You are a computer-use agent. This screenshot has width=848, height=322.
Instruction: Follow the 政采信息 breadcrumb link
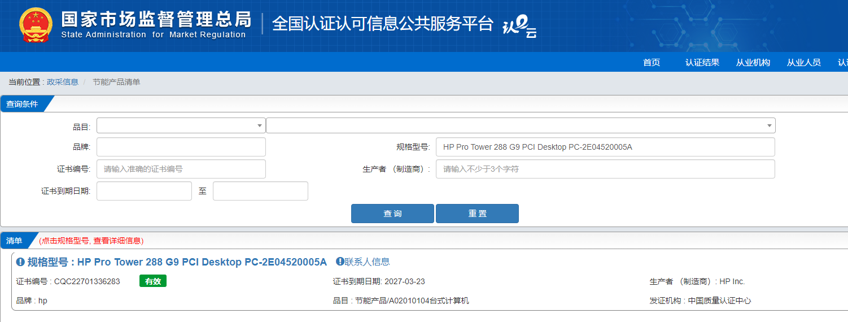point(63,82)
